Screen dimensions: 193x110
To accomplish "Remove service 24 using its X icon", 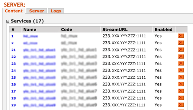I will pos(181,70).
